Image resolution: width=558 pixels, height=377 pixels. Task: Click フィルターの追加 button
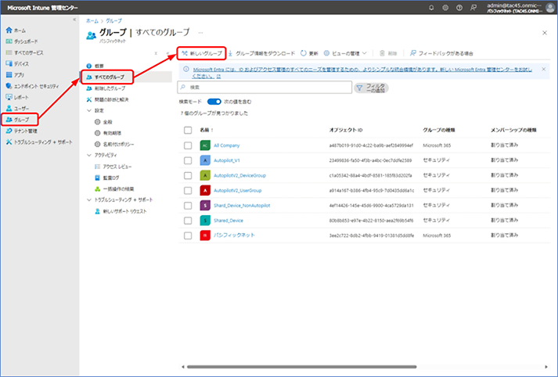(x=371, y=88)
